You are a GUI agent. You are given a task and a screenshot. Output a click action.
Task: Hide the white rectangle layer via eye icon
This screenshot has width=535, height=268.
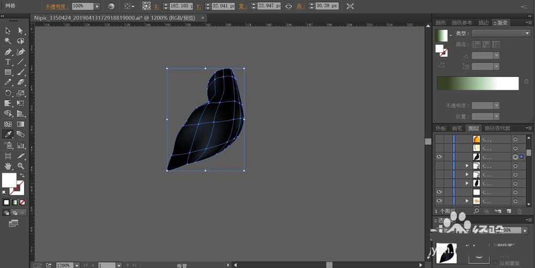(x=439, y=192)
